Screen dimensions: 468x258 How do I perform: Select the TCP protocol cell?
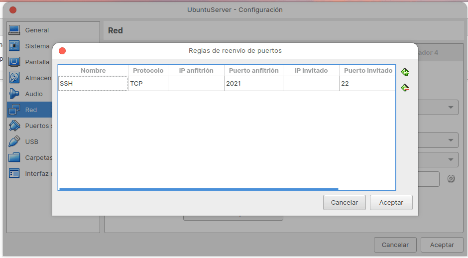(148, 84)
